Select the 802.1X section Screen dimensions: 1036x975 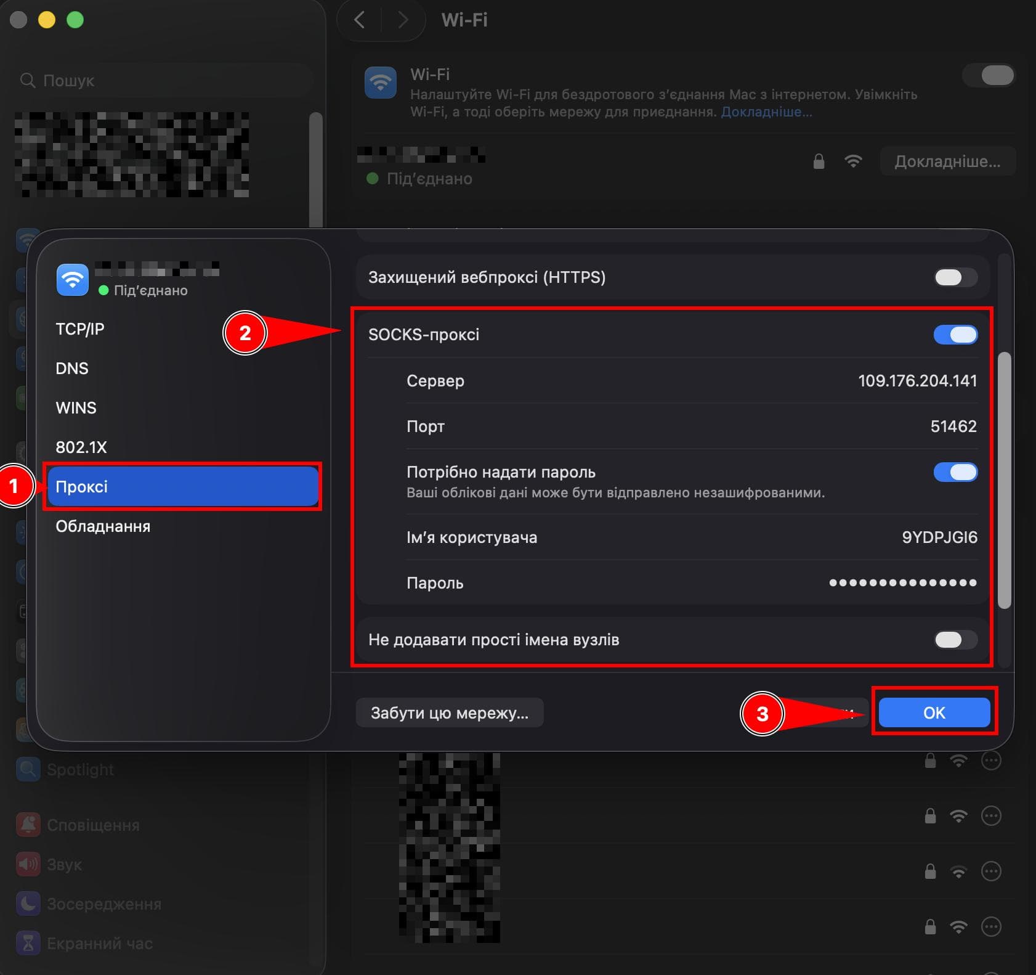pyautogui.click(x=81, y=447)
